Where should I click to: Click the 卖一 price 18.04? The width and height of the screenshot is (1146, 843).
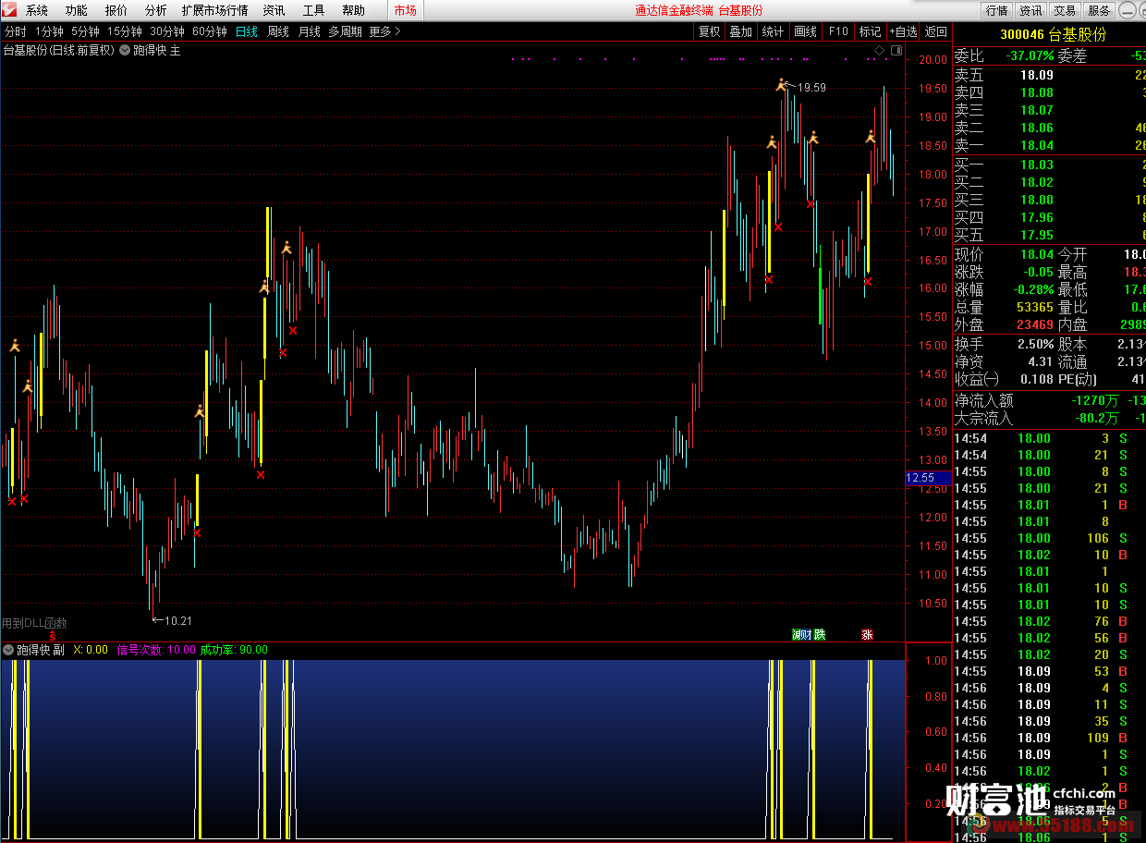pyautogui.click(x=1036, y=145)
